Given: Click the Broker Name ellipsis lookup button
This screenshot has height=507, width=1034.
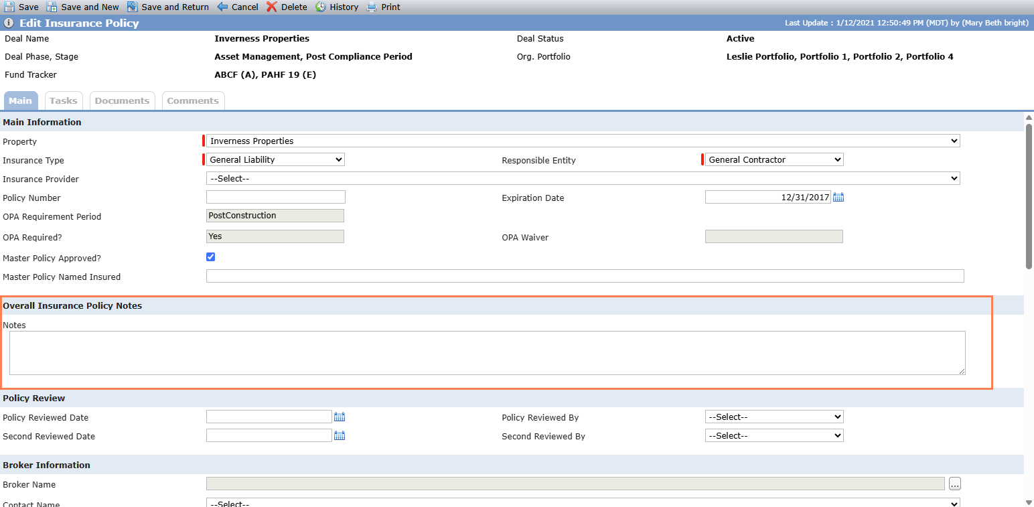Looking at the screenshot, I should tap(954, 484).
